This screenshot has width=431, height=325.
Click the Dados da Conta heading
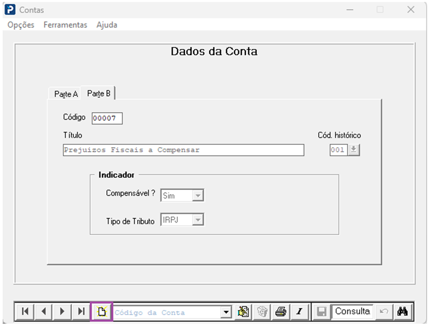[214, 51]
